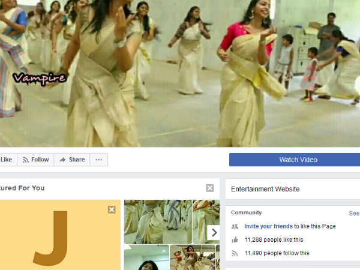This screenshot has width=360, height=270.
Task: Close the Featured For You panel
Action: (210, 188)
